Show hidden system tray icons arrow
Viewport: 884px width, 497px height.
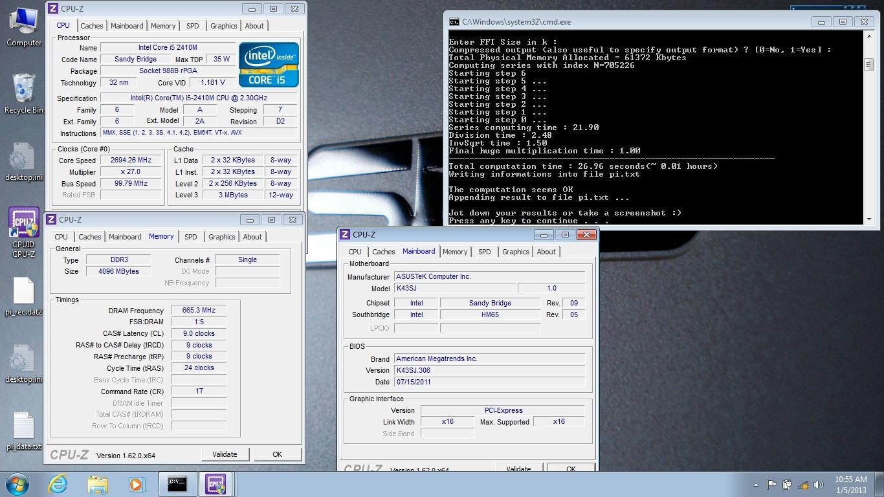tap(756, 485)
